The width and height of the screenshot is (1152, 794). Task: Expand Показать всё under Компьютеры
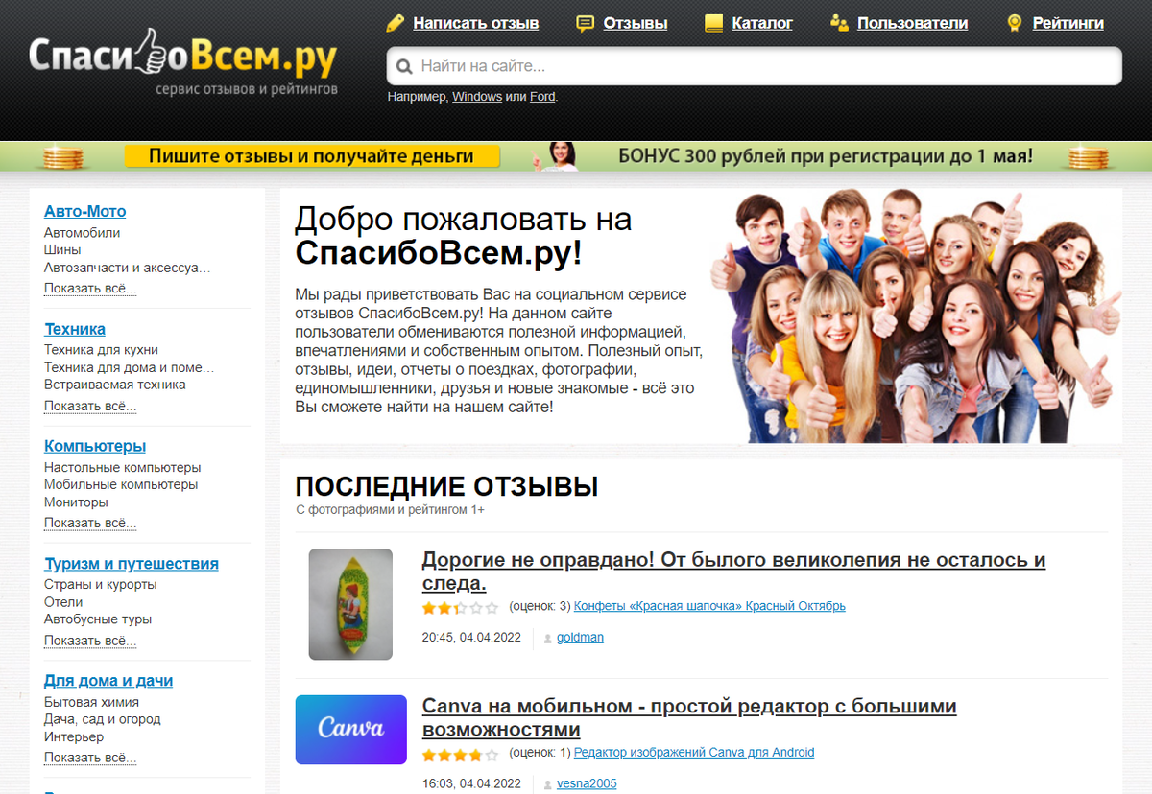pyautogui.click(x=90, y=524)
